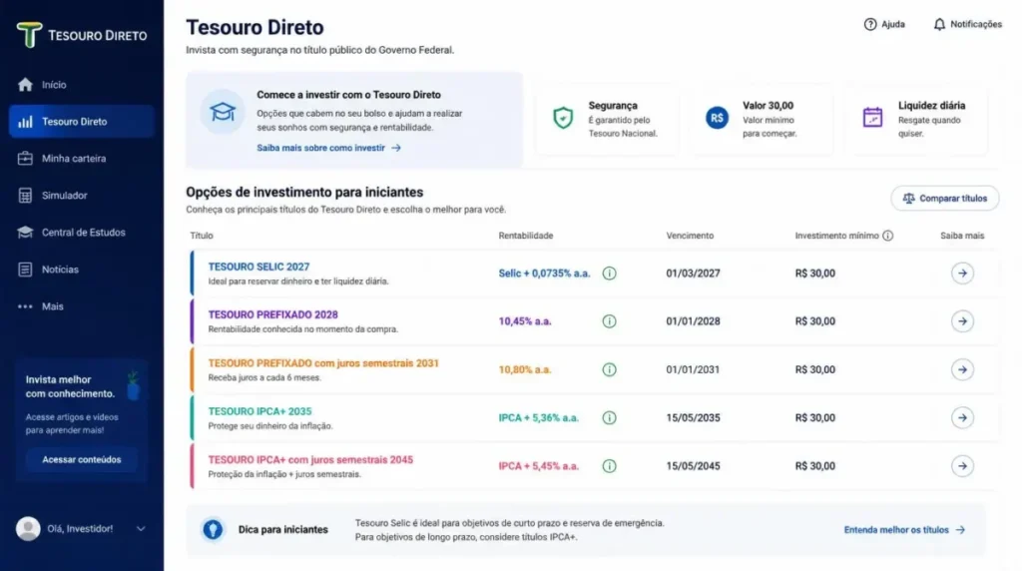Click info icon for IPCA + 5,45% a.a.
Screen dimensions: 1022x571
click(x=610, y=466)
